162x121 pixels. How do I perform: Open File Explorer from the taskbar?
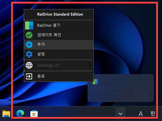click(6, 114)
